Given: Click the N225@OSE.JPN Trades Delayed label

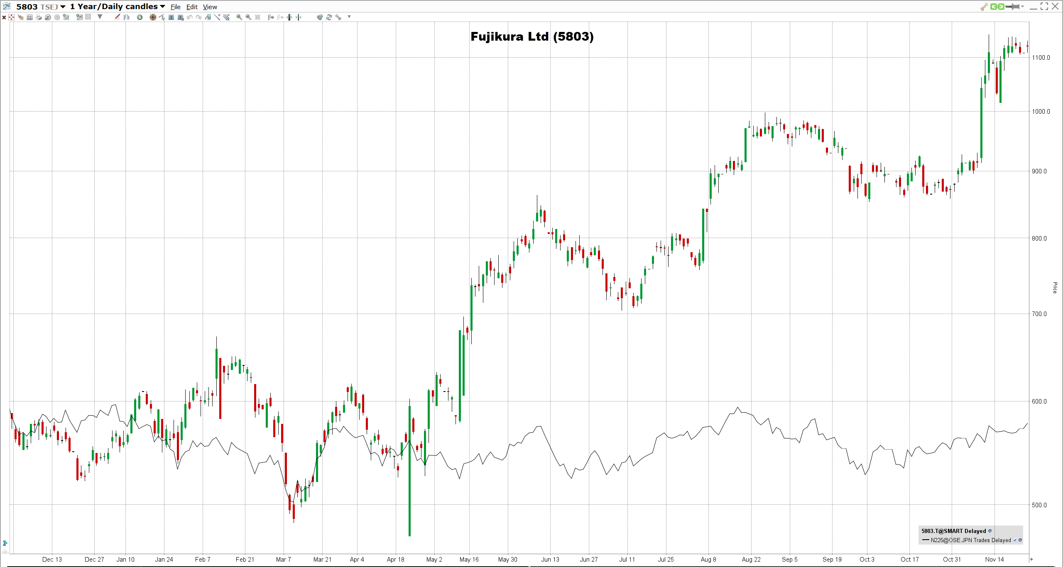Looking at the screenshot, I should [x=971, y=540].
